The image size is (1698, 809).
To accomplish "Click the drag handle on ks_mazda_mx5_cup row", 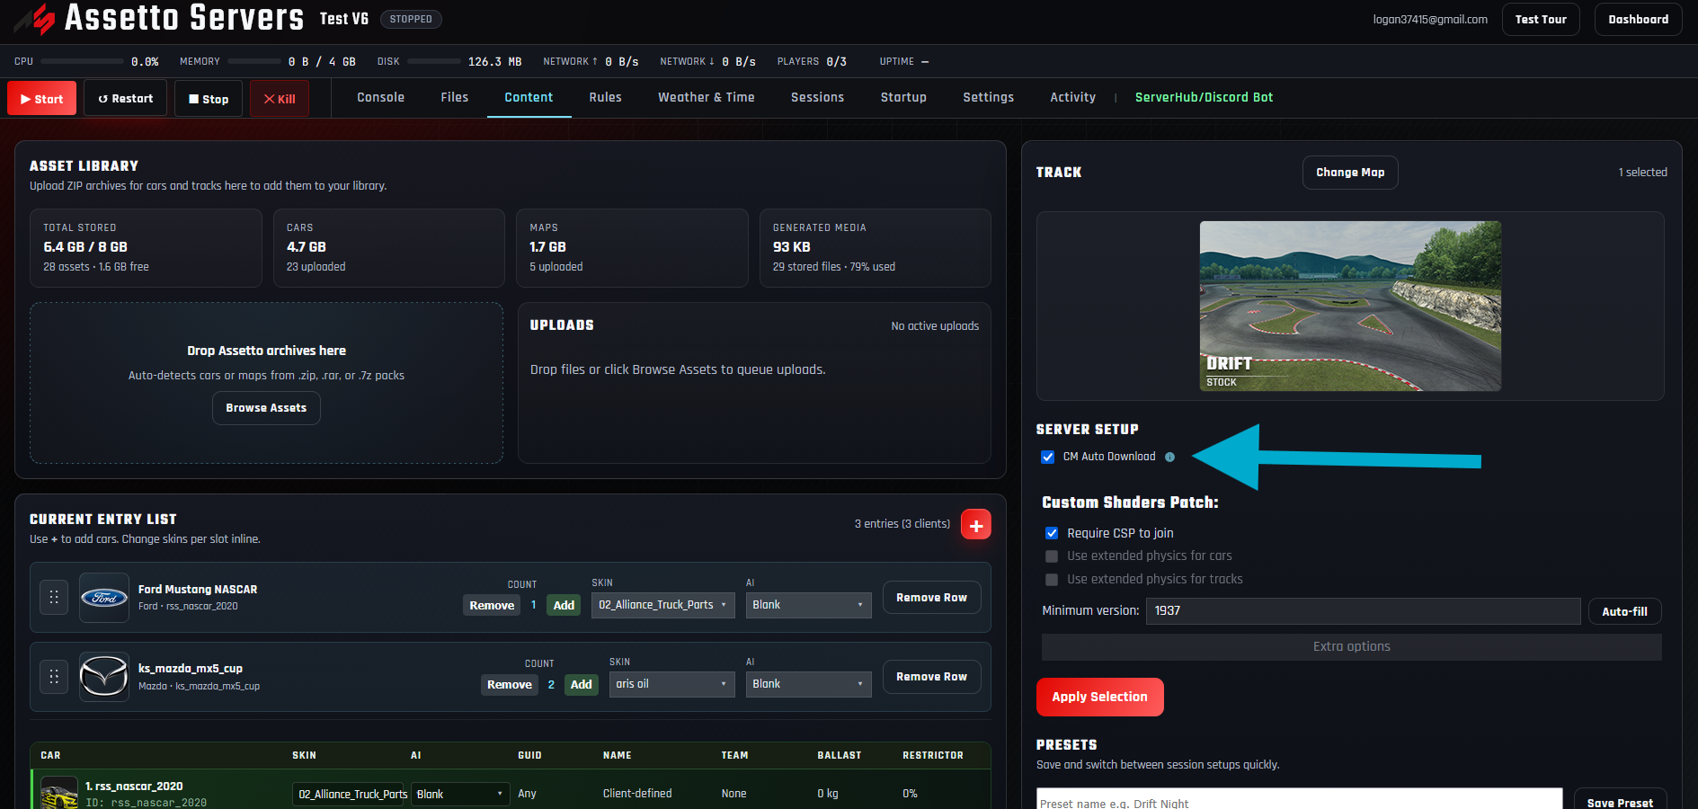I will 54,676.
